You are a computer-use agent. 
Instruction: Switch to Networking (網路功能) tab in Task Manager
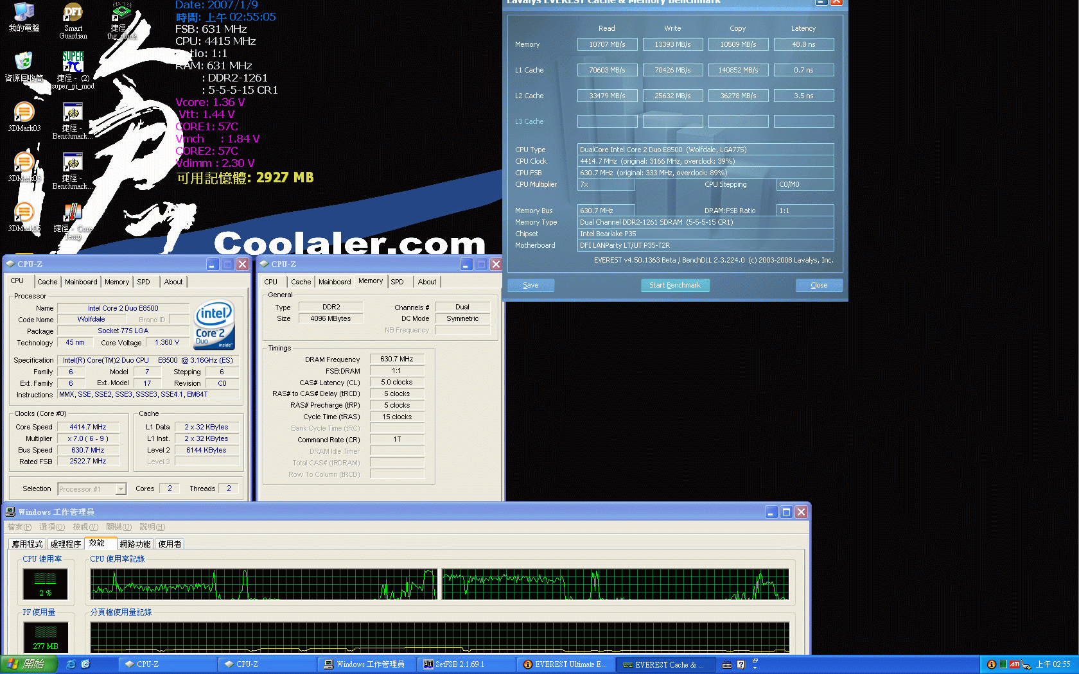136,544
